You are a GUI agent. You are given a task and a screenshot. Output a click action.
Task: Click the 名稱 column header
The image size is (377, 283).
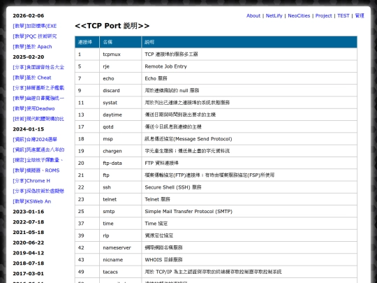coord(120,42)
